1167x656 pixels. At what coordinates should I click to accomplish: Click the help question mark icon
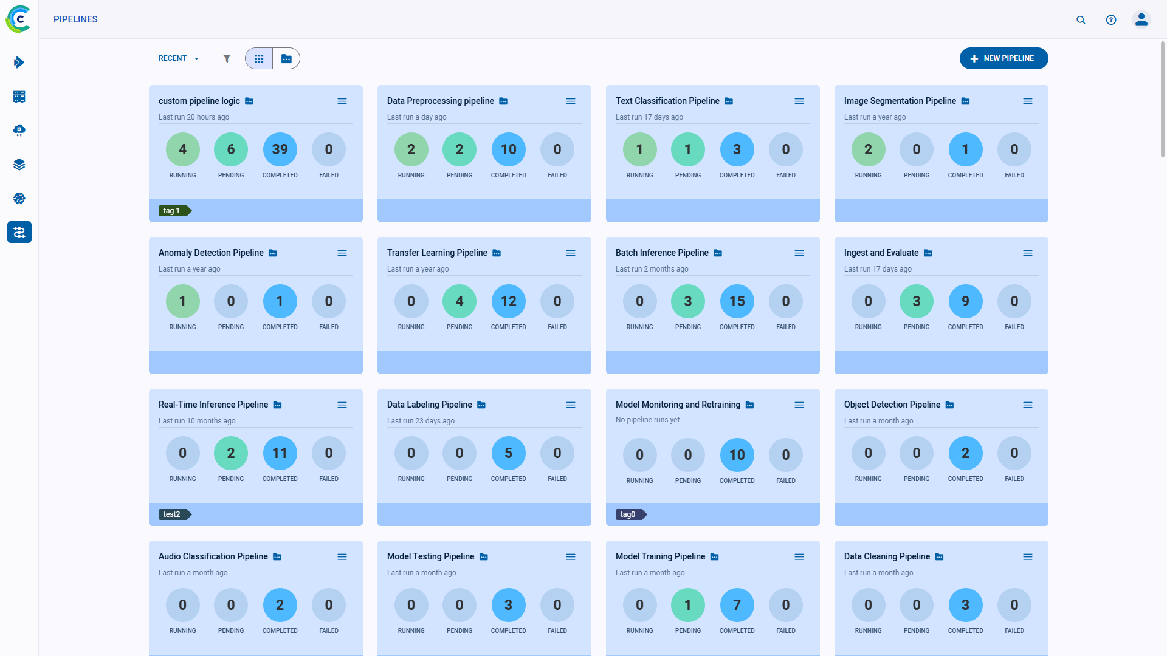click(x=1111, y=20)
